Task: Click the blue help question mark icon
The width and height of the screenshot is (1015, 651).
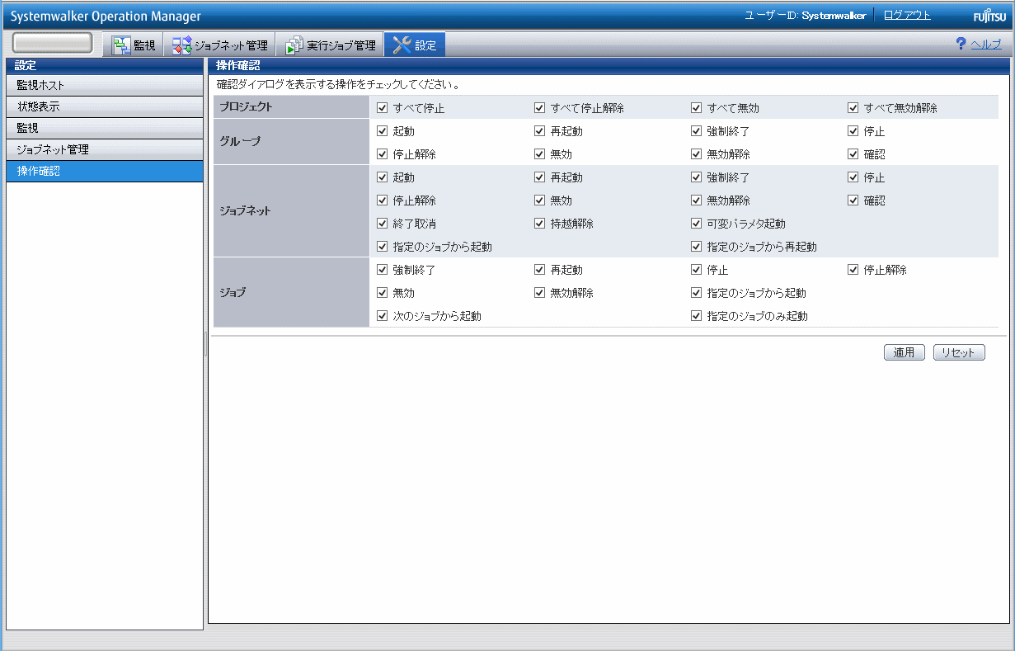Action: pos(961,44)
